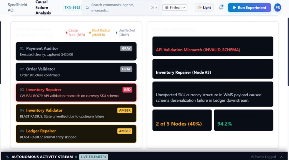Select the Order Validator node

pos(76,72)
